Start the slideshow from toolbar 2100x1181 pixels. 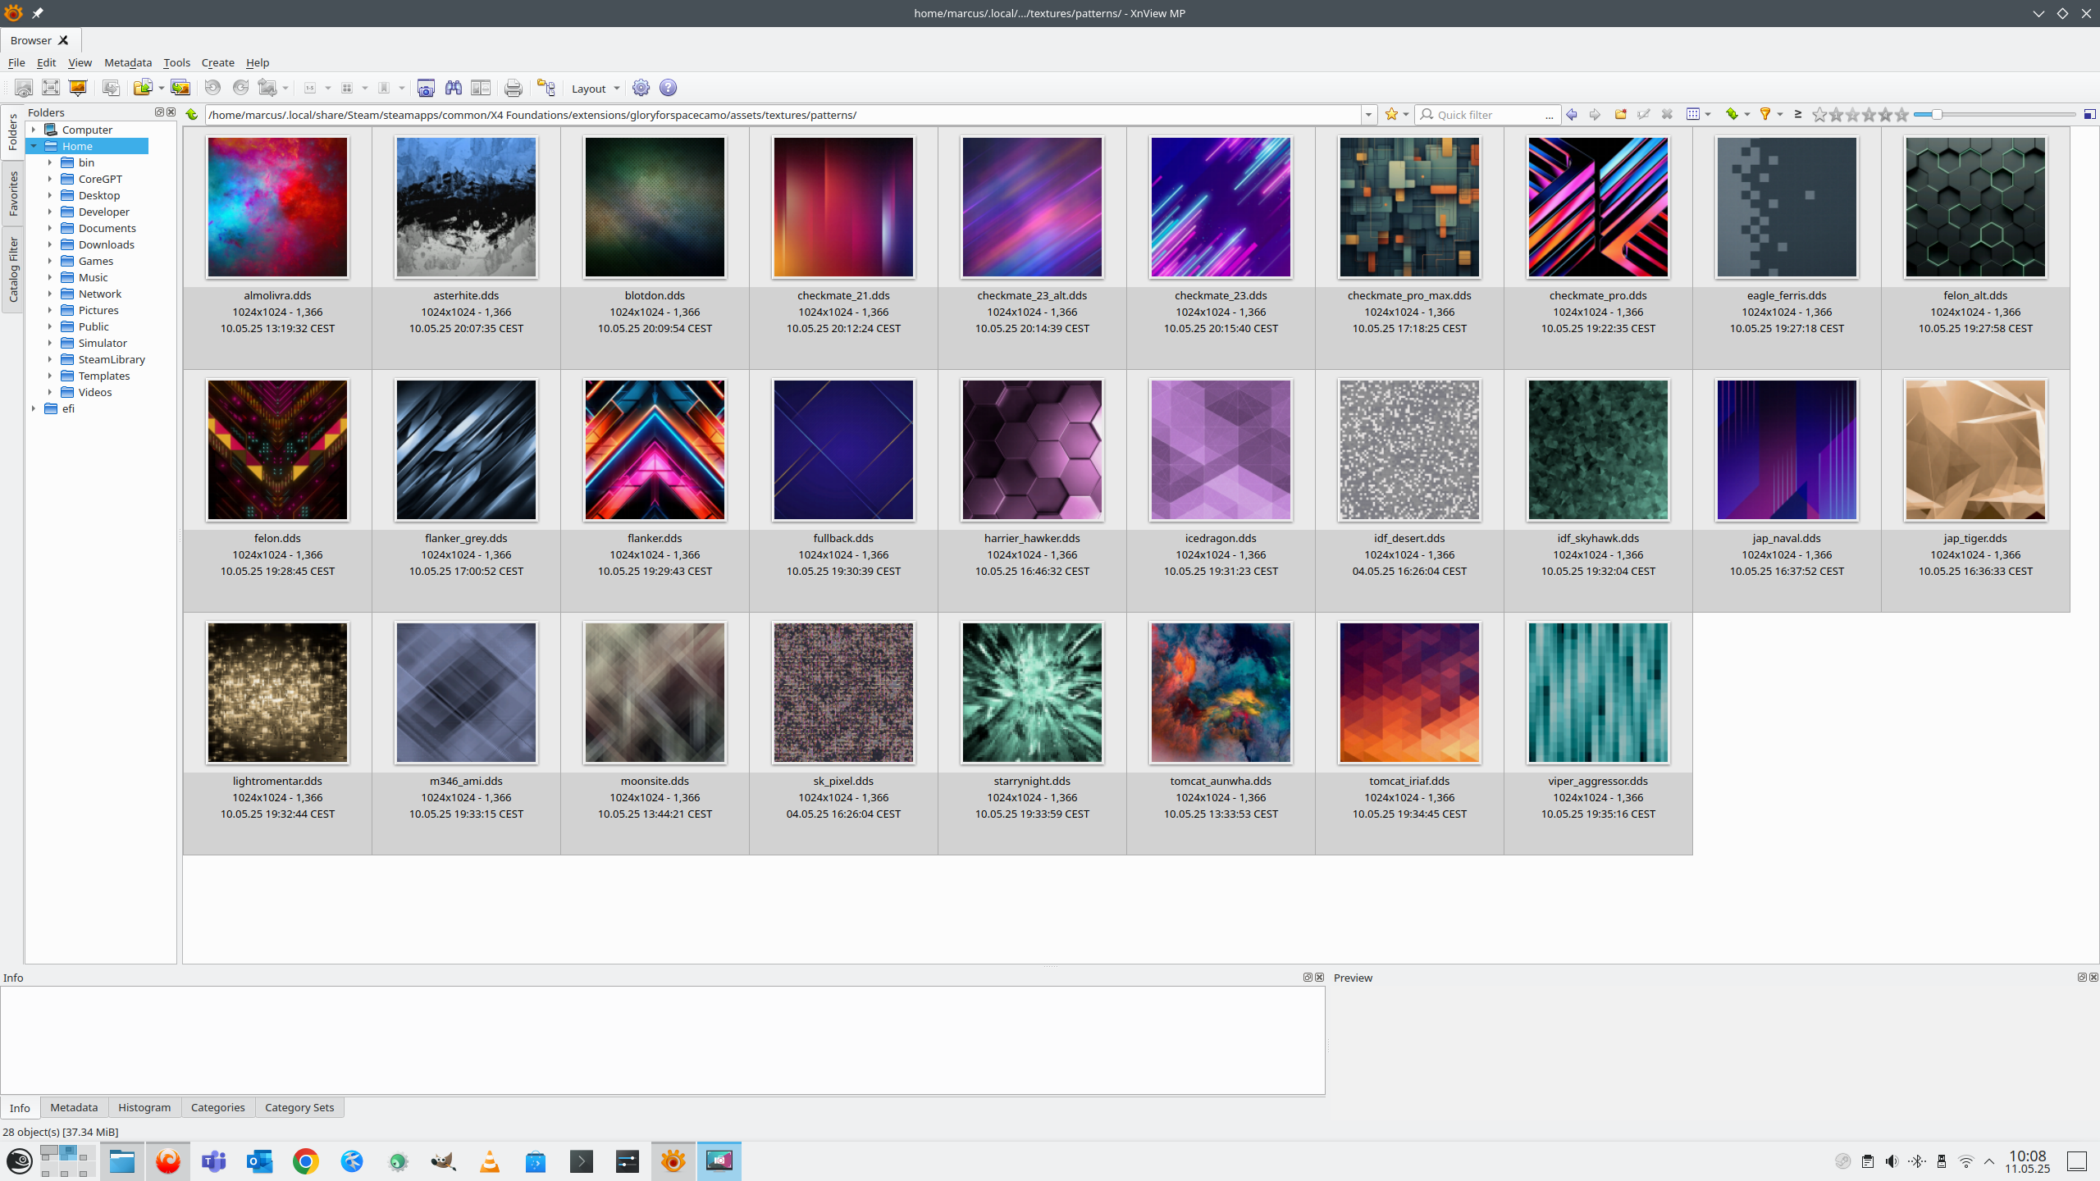click(x=78, y=88)
